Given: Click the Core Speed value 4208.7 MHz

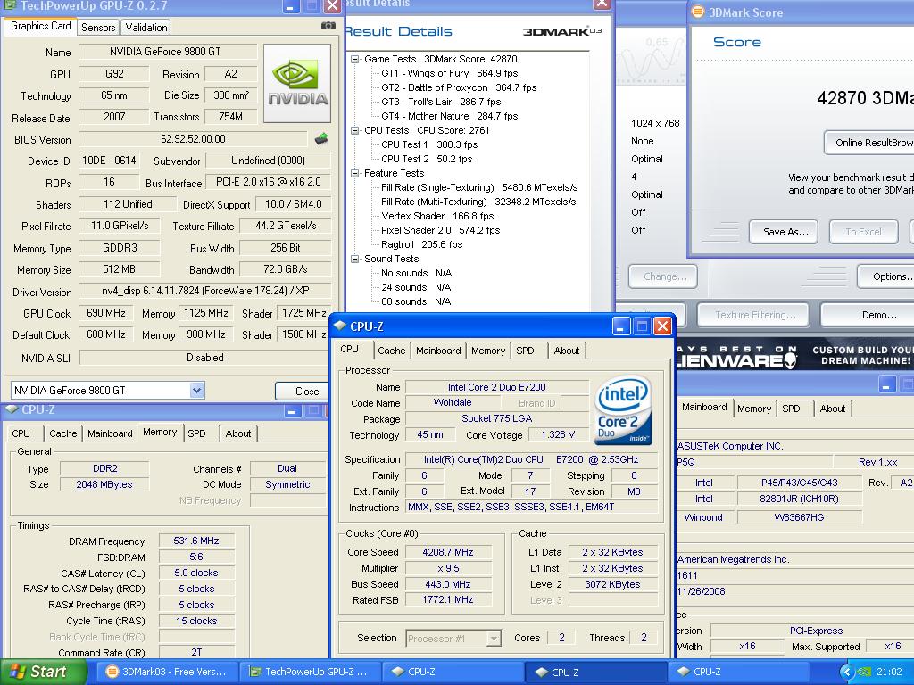Looking at the screenshot, I should [448, 552].
